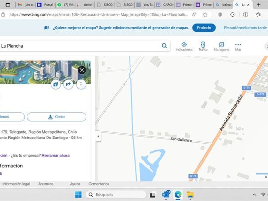
Task: Click the search magnifier in Bing Maps
Action: pyautogui.click(x=164, y=46)
